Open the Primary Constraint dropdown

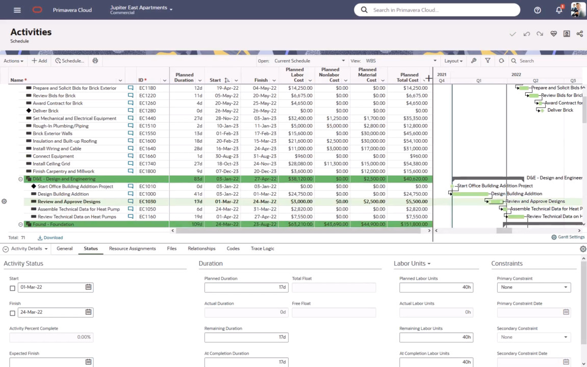point(533,287)
